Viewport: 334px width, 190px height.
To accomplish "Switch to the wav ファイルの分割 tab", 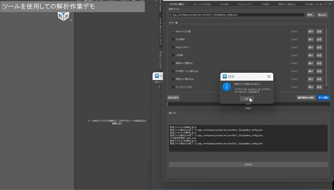I will click(201, 4).
